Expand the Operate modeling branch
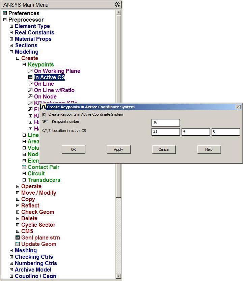This screenshot has height=281, width=243. (18, 186)
